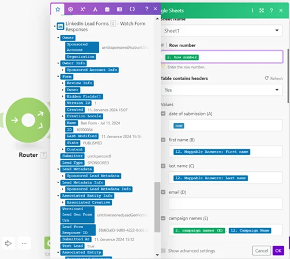Viewport: 290px width, 259px height.
Task: Click the LinkedIn Lead Forms module icon
Action: [60, 26]
